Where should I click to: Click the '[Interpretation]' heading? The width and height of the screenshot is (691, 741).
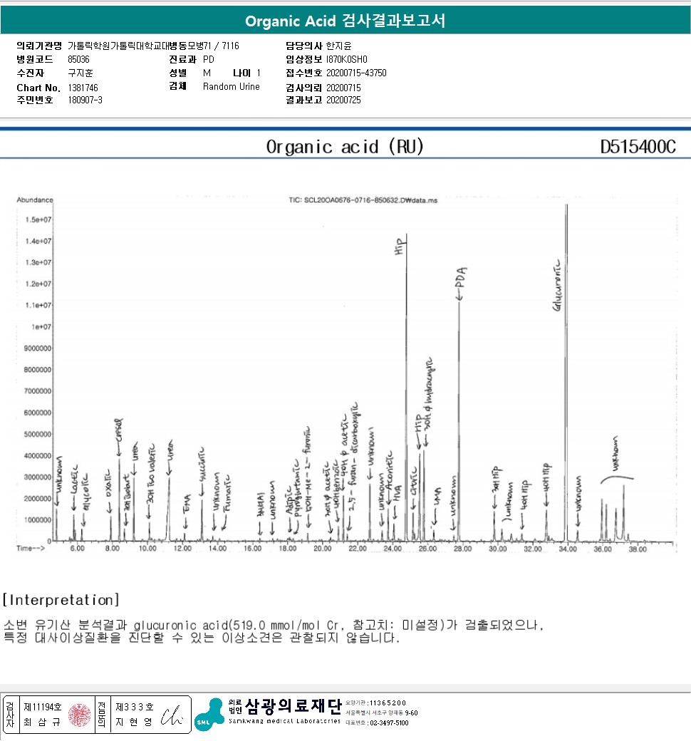click(x=61, y=600)
